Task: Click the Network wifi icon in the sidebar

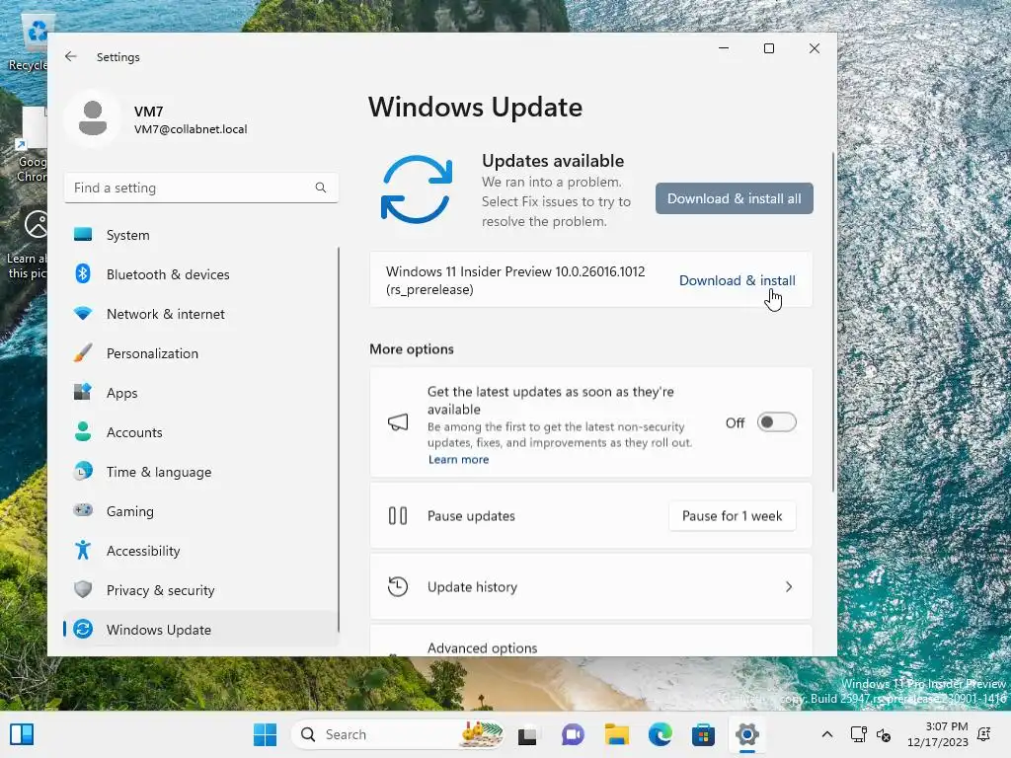Action: (x=83, y=314)
